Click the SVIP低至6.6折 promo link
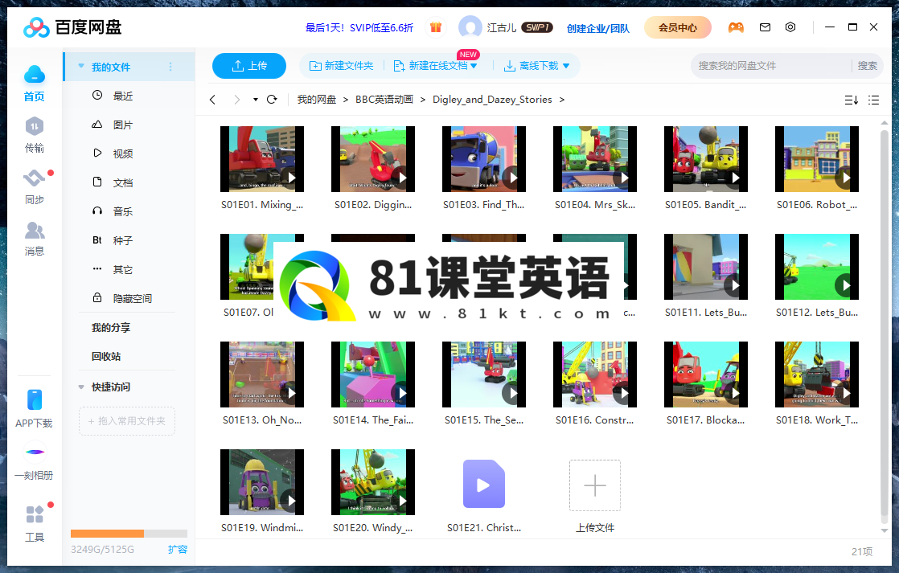Viewport: 899px width, 573px height. click(359, 27)
